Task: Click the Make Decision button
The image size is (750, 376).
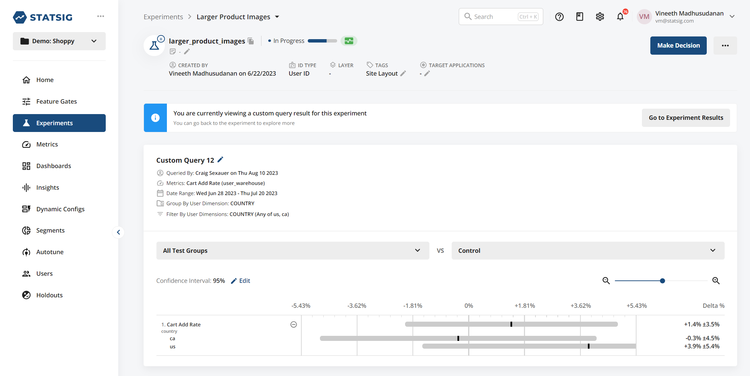Action: [678, 46]
